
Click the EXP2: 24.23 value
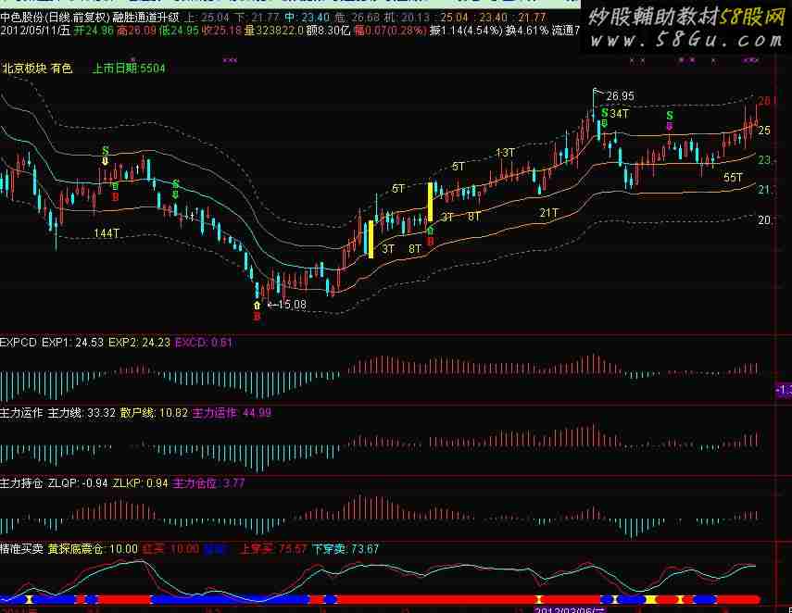tap(139, 343)
